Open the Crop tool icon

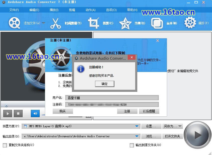tap(93, 23)
